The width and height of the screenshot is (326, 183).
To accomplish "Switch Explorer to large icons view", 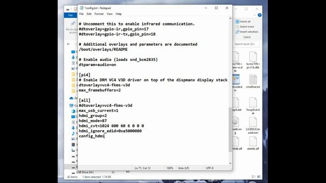I will click(259, 176).
